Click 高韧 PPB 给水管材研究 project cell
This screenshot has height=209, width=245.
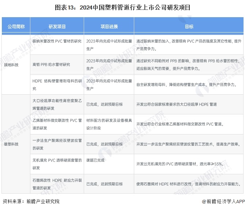click(57, 65)
